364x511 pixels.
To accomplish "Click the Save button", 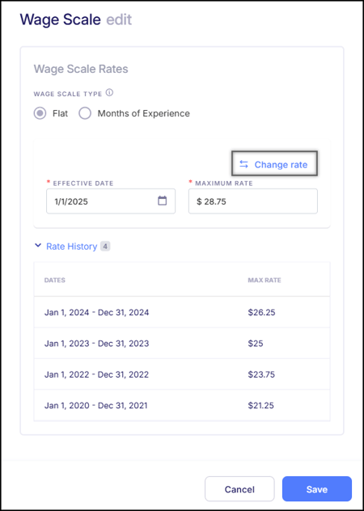I will point(317,489).
